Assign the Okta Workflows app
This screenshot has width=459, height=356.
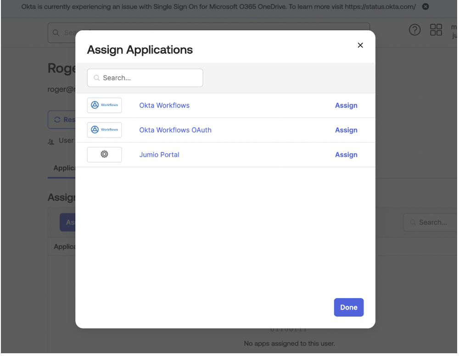[346, 106]
